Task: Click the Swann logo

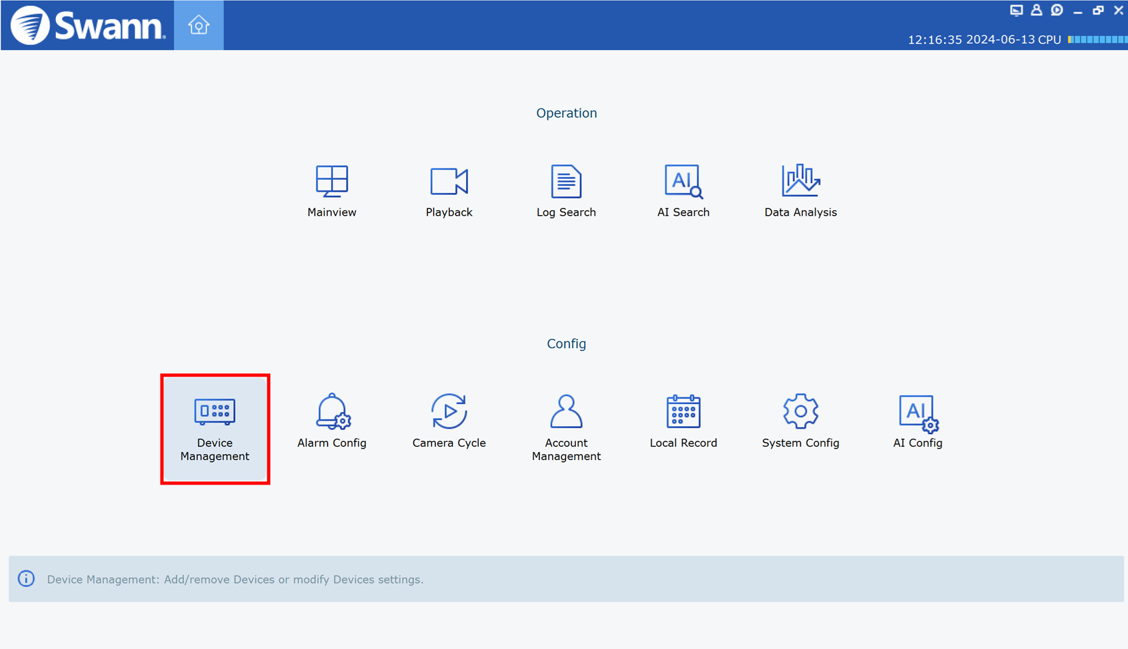Action: (87, 25)
